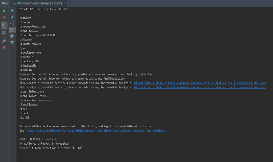273x162 pixels.
Task: Click the gray Stop square icon
Action: coord(4,17)
